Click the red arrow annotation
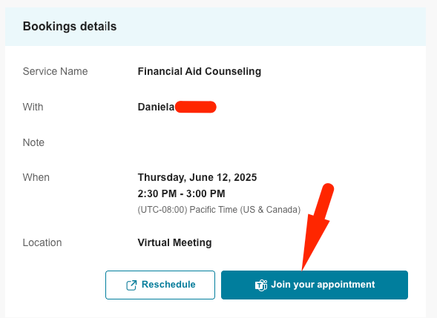The height and width of the screenshot is (318, 437). tap(317, 226)
